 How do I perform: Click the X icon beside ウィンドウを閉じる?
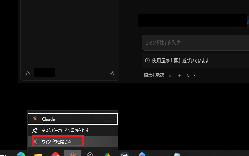(36, 141)
